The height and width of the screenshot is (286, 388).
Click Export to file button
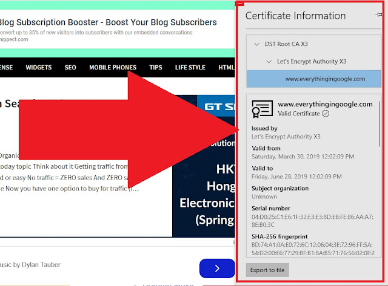coord(267,270)
